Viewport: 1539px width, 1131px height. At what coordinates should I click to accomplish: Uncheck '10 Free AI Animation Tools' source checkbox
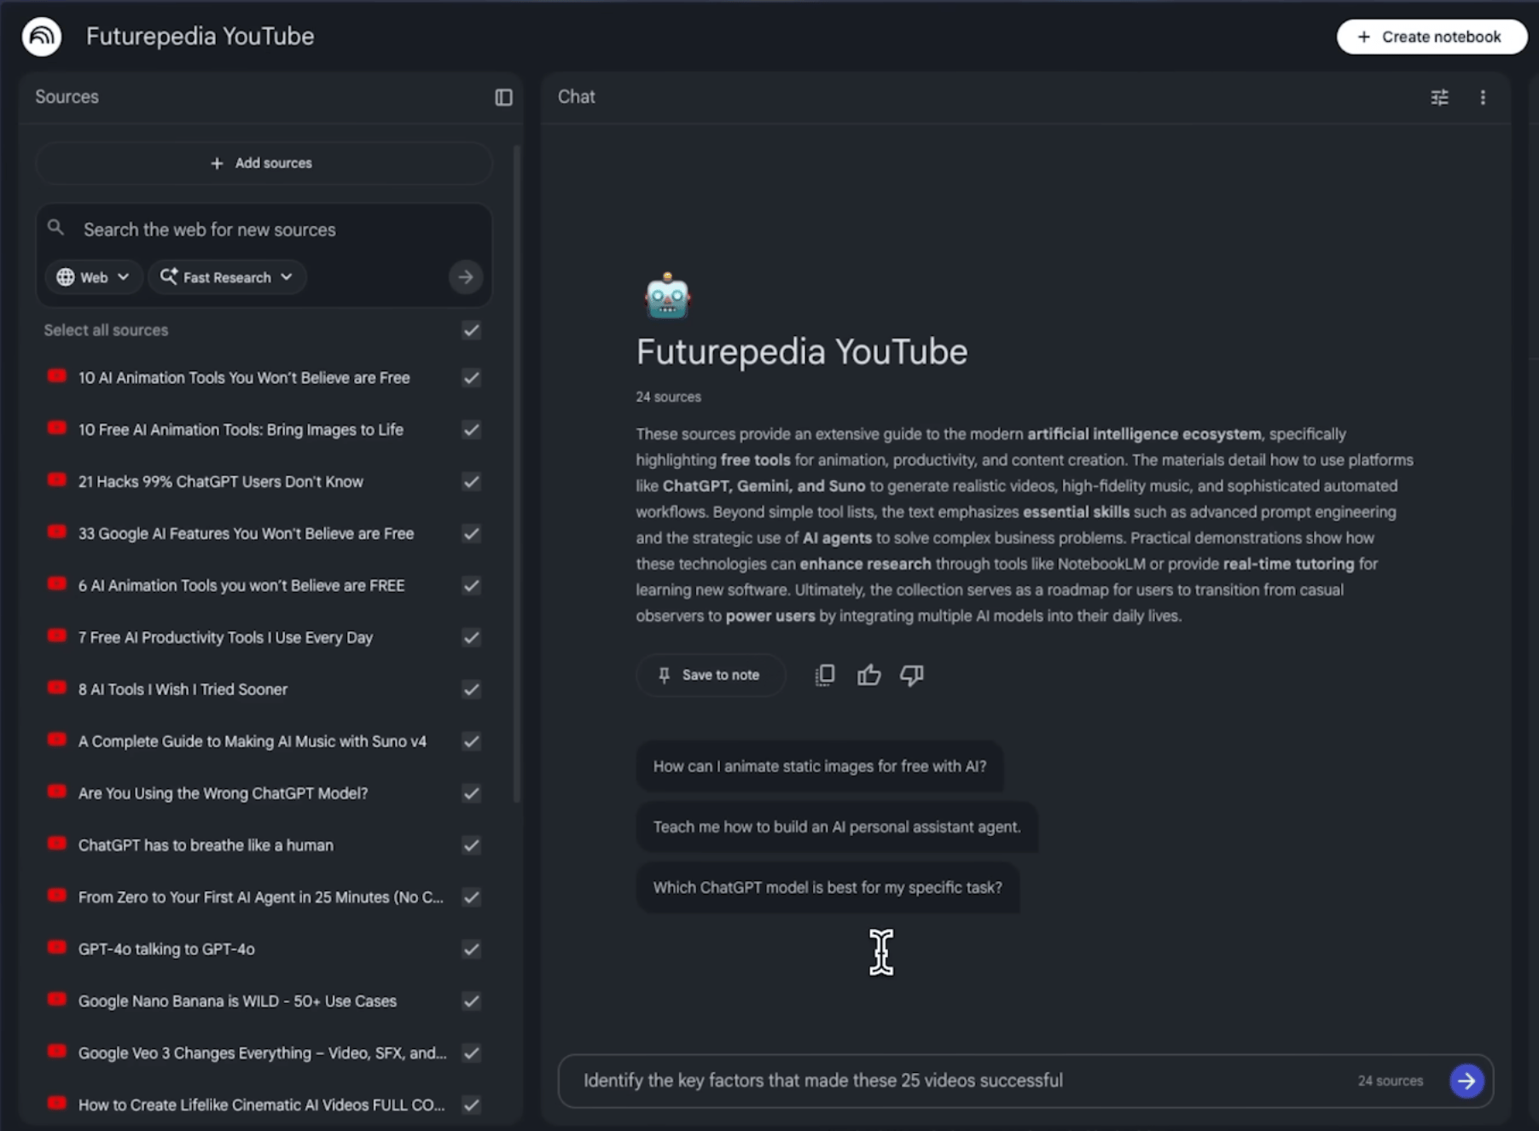click(x=471, y=430)
